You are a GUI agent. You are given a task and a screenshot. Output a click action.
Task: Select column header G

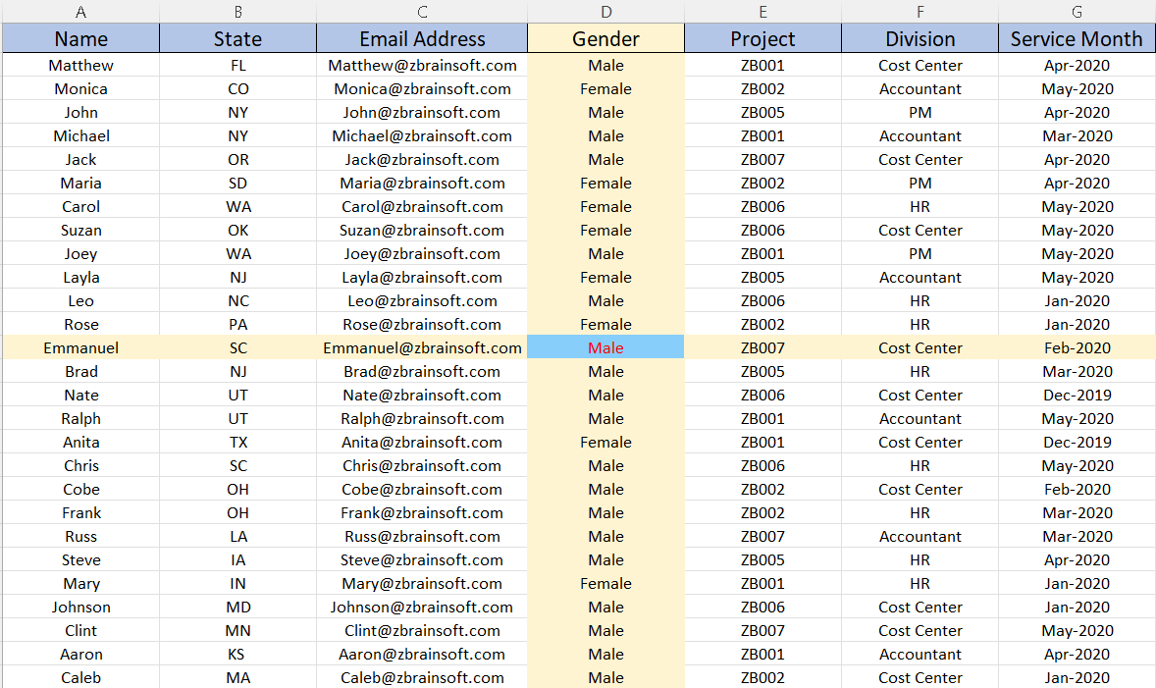pos(1077,12)
